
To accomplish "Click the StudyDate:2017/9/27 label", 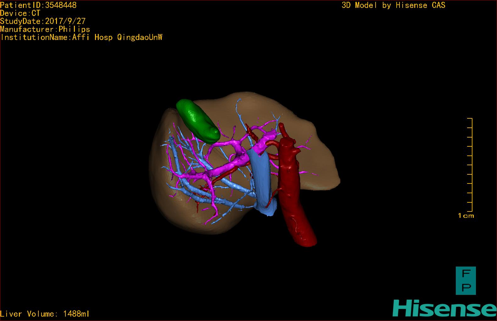I will 43,21.
